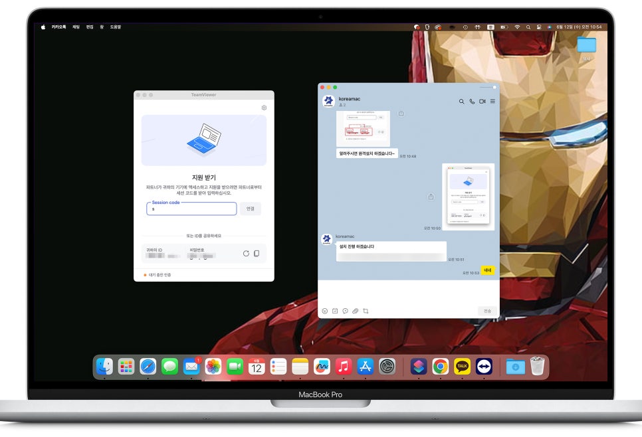The width and height of the screenshot is (642, 437).
Task: Open the 카카오톡 menu in menu bar
Action: coord(58,27)
